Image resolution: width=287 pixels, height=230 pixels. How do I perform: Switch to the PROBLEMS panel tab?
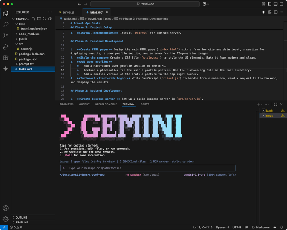click(x=66, y=104)
